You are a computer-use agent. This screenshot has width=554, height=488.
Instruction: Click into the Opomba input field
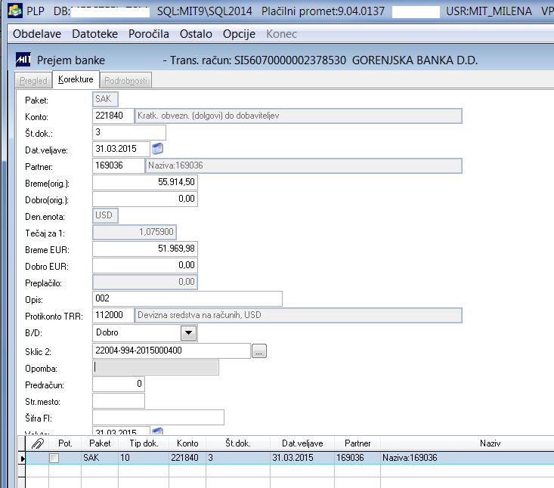156,368
